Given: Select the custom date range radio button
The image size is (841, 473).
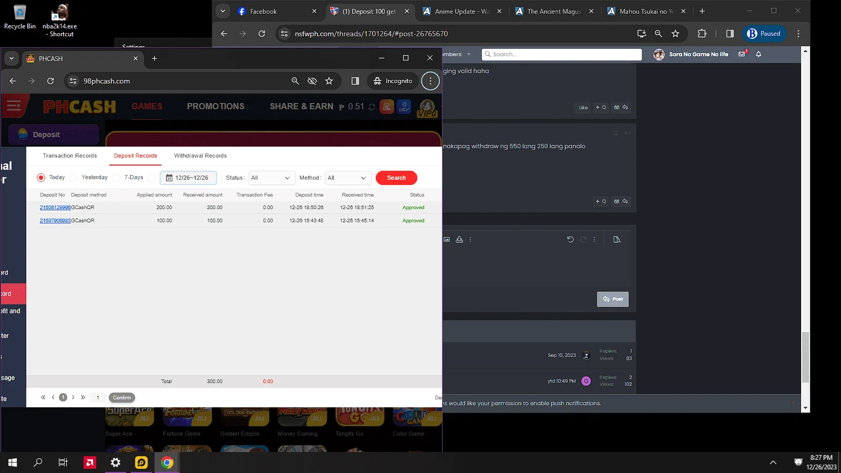Looking at the screenshot, I should click(151, 178).
